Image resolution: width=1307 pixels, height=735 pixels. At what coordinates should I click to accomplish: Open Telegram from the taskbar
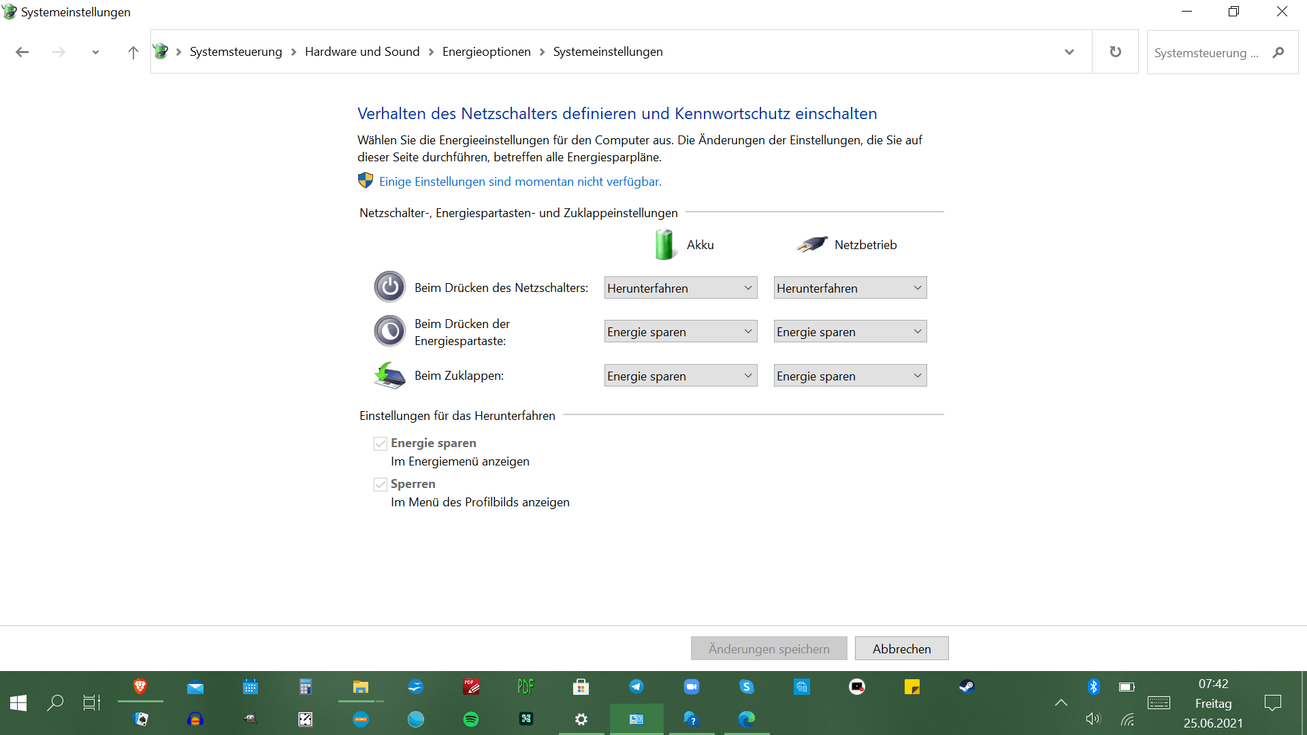[x=636, y=687]
